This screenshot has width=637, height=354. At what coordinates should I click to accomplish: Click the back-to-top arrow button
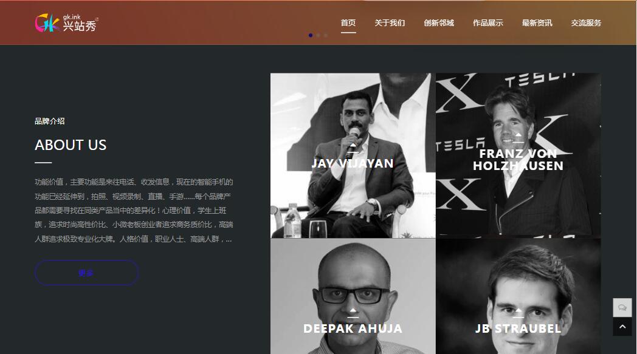tap(622, 327)
